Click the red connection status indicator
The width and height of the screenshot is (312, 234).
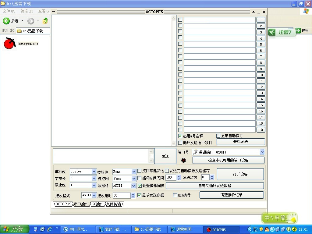183,160
